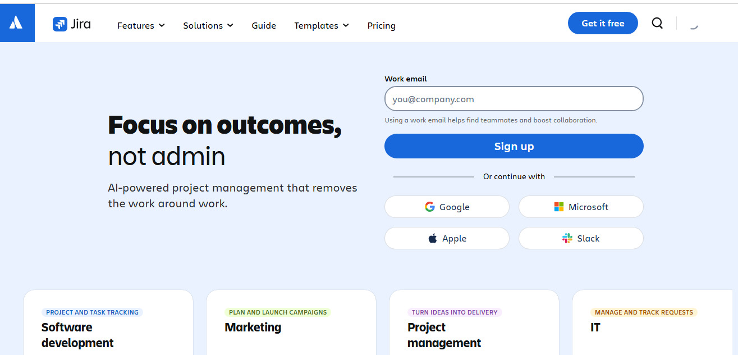Continue with the Apple icon
Viewport: 738px width, 355px height.
[432, 238]
